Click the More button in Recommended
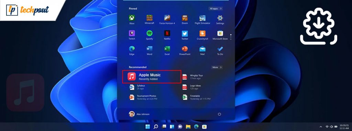Screen dimensions: 352x131 click(217, 67)
